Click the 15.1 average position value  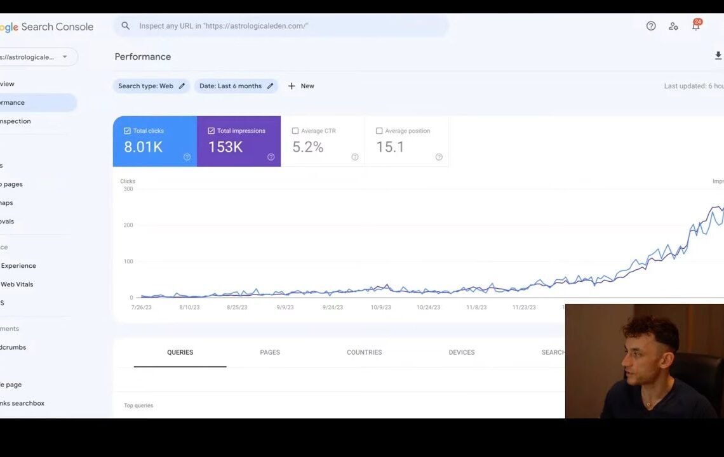tap(390, 147)
